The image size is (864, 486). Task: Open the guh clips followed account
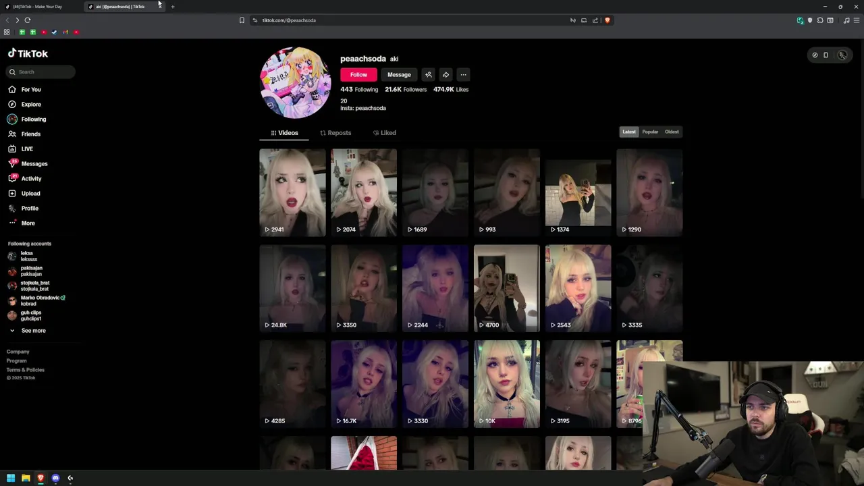coord(25,315)
